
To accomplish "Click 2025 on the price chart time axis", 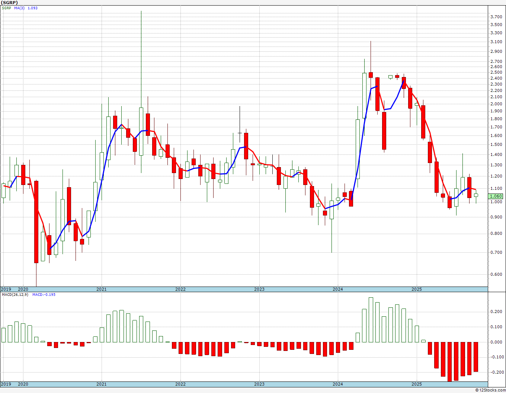I will tap(417, 289).
